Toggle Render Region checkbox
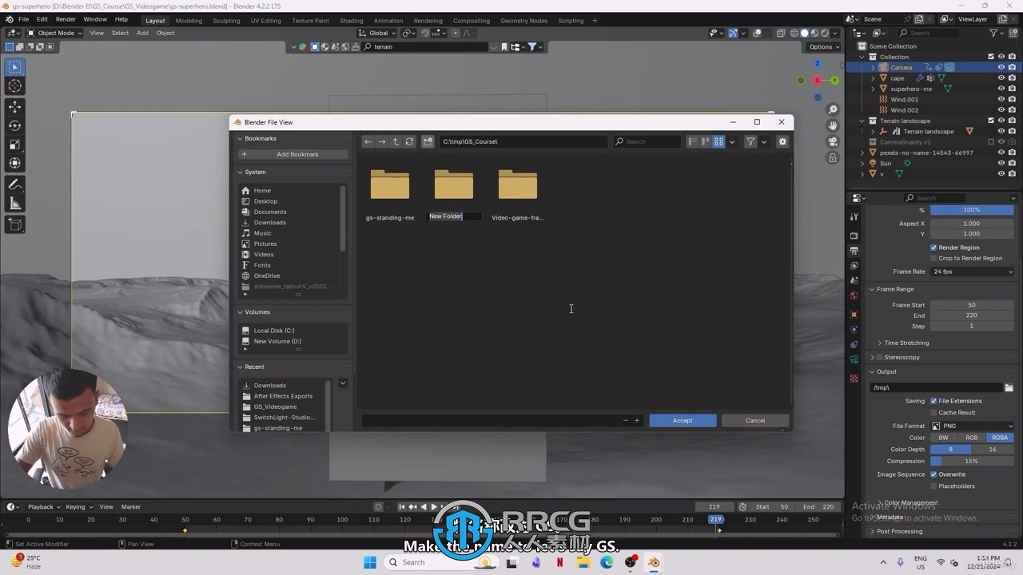This screenshot has width=1023, height=575. click(x=933, y=248)
